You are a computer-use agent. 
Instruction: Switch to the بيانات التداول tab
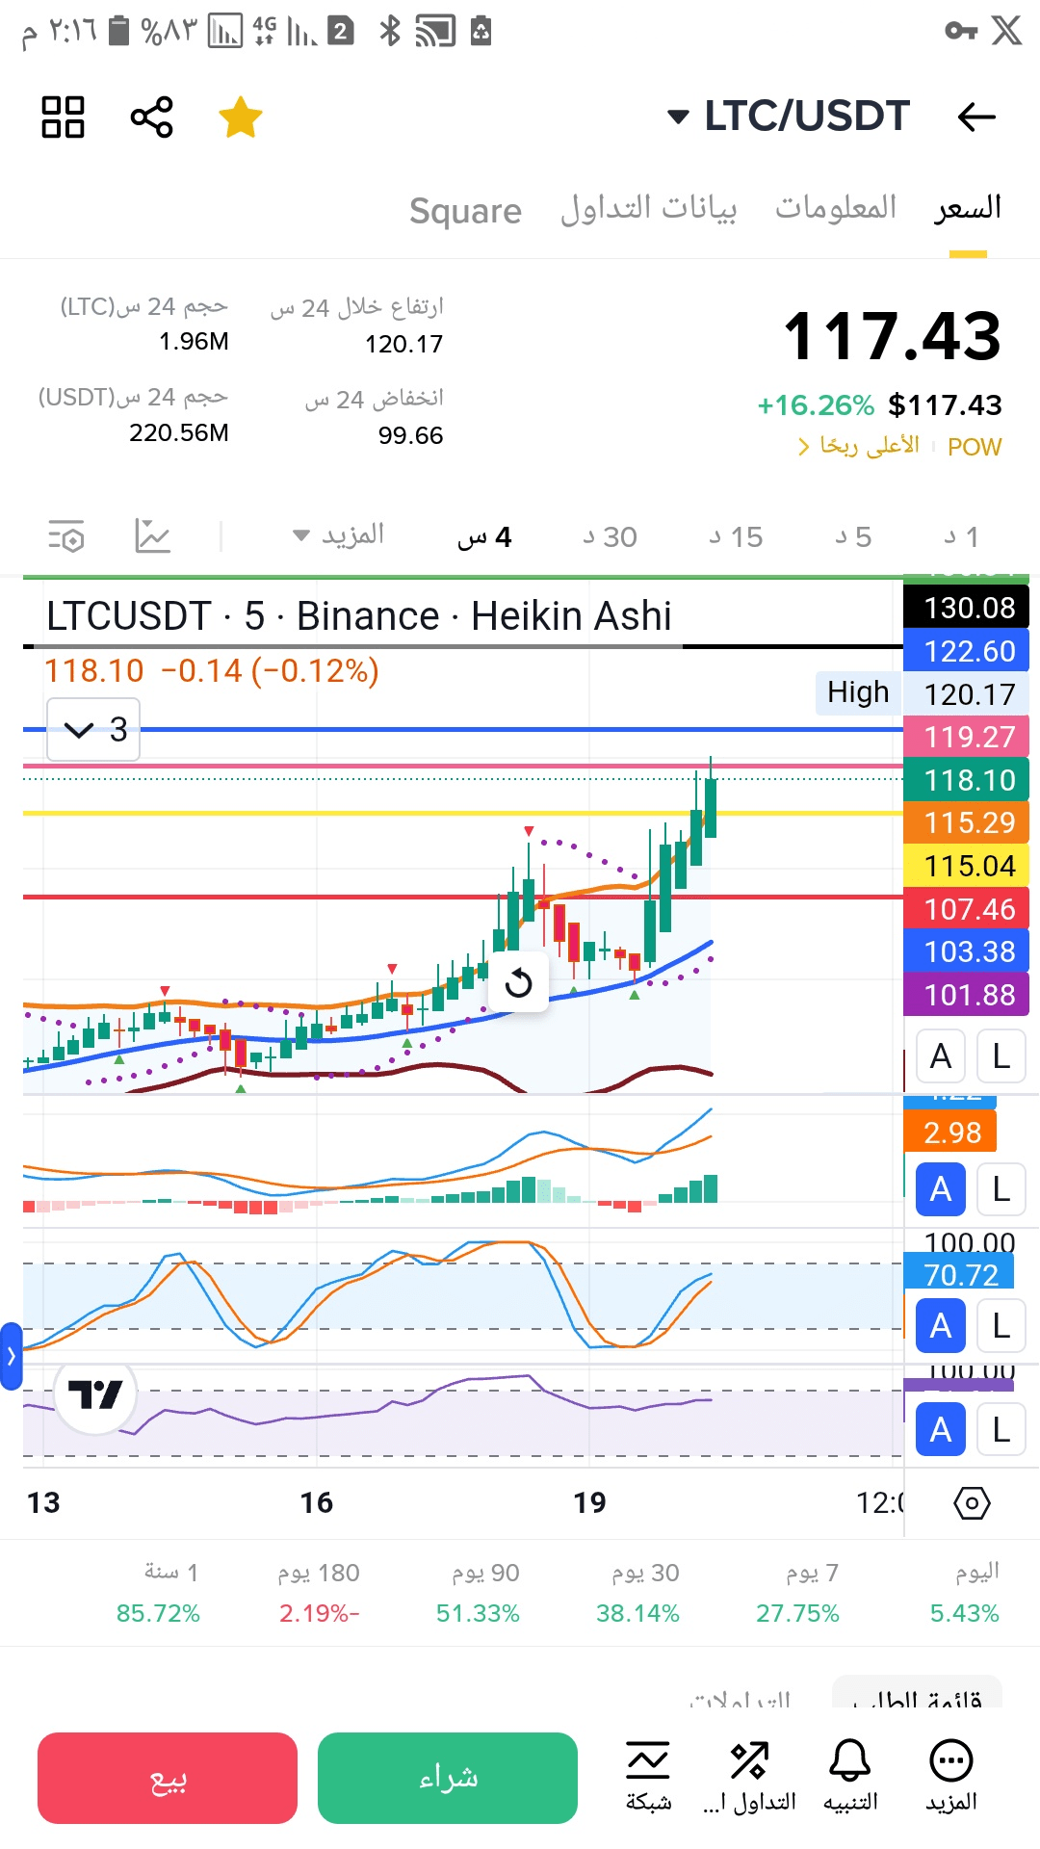(649, 207)
